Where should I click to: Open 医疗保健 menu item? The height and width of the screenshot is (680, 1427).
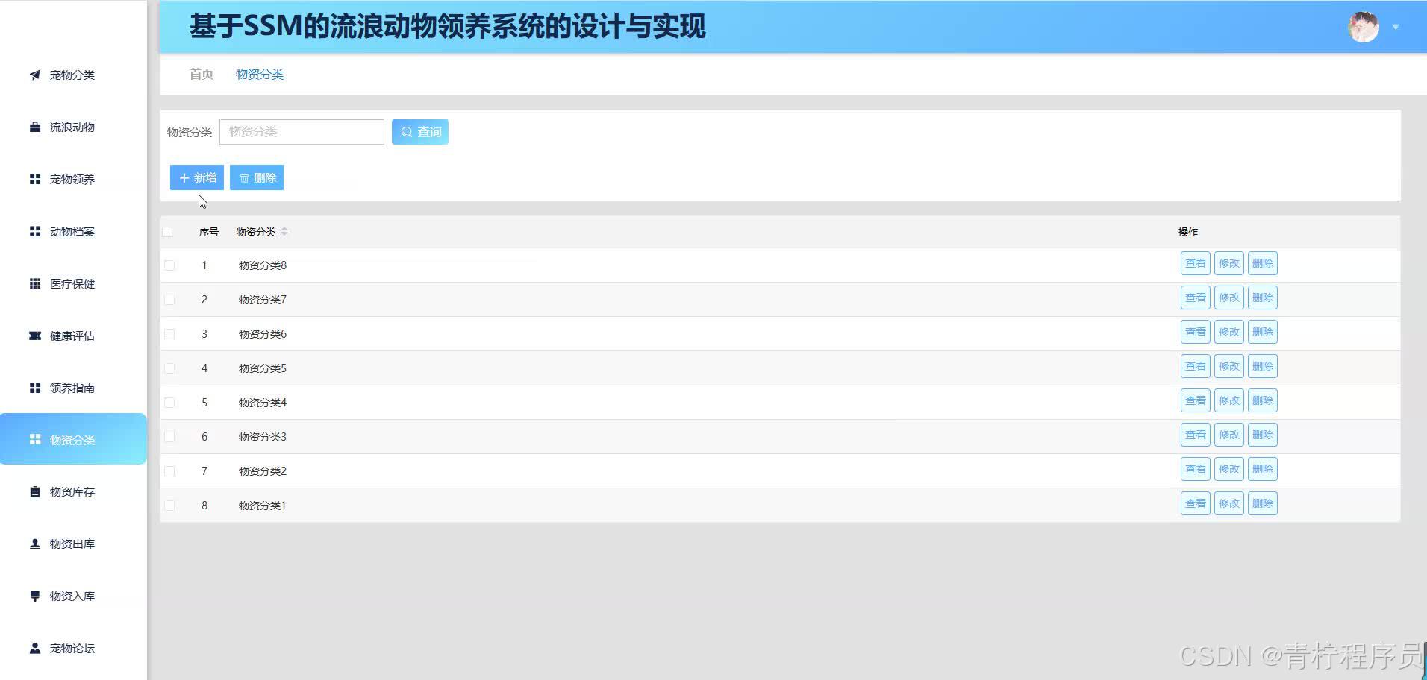[73, 283]
